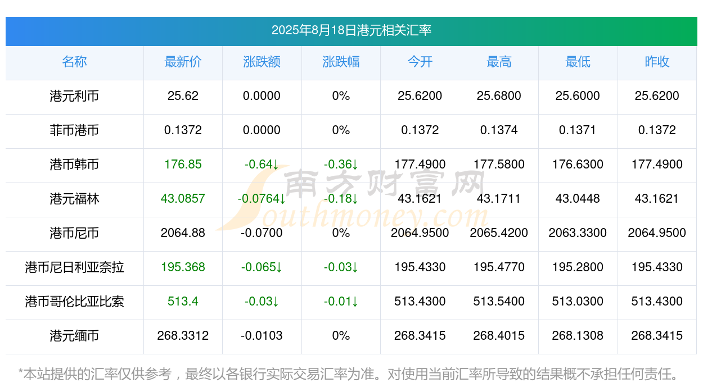Image resolution: width=703 pixels, height=392 pixels.
Task: Click the low value 25.6000
Action: pyautogui.click(x=578, y=96)
